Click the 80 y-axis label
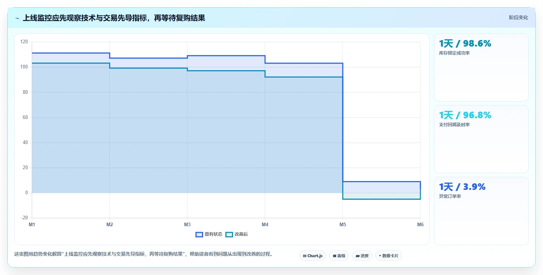Viewport: 543px width, 275px height. coord(25,92)
